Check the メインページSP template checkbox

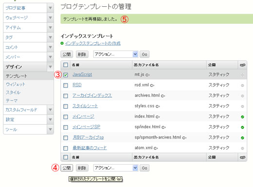pos(66,127)
